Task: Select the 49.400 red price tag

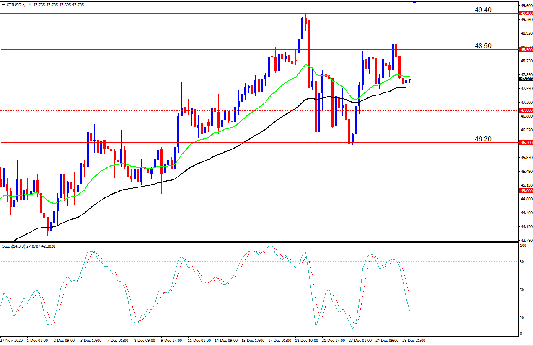Action: (526, 13)
